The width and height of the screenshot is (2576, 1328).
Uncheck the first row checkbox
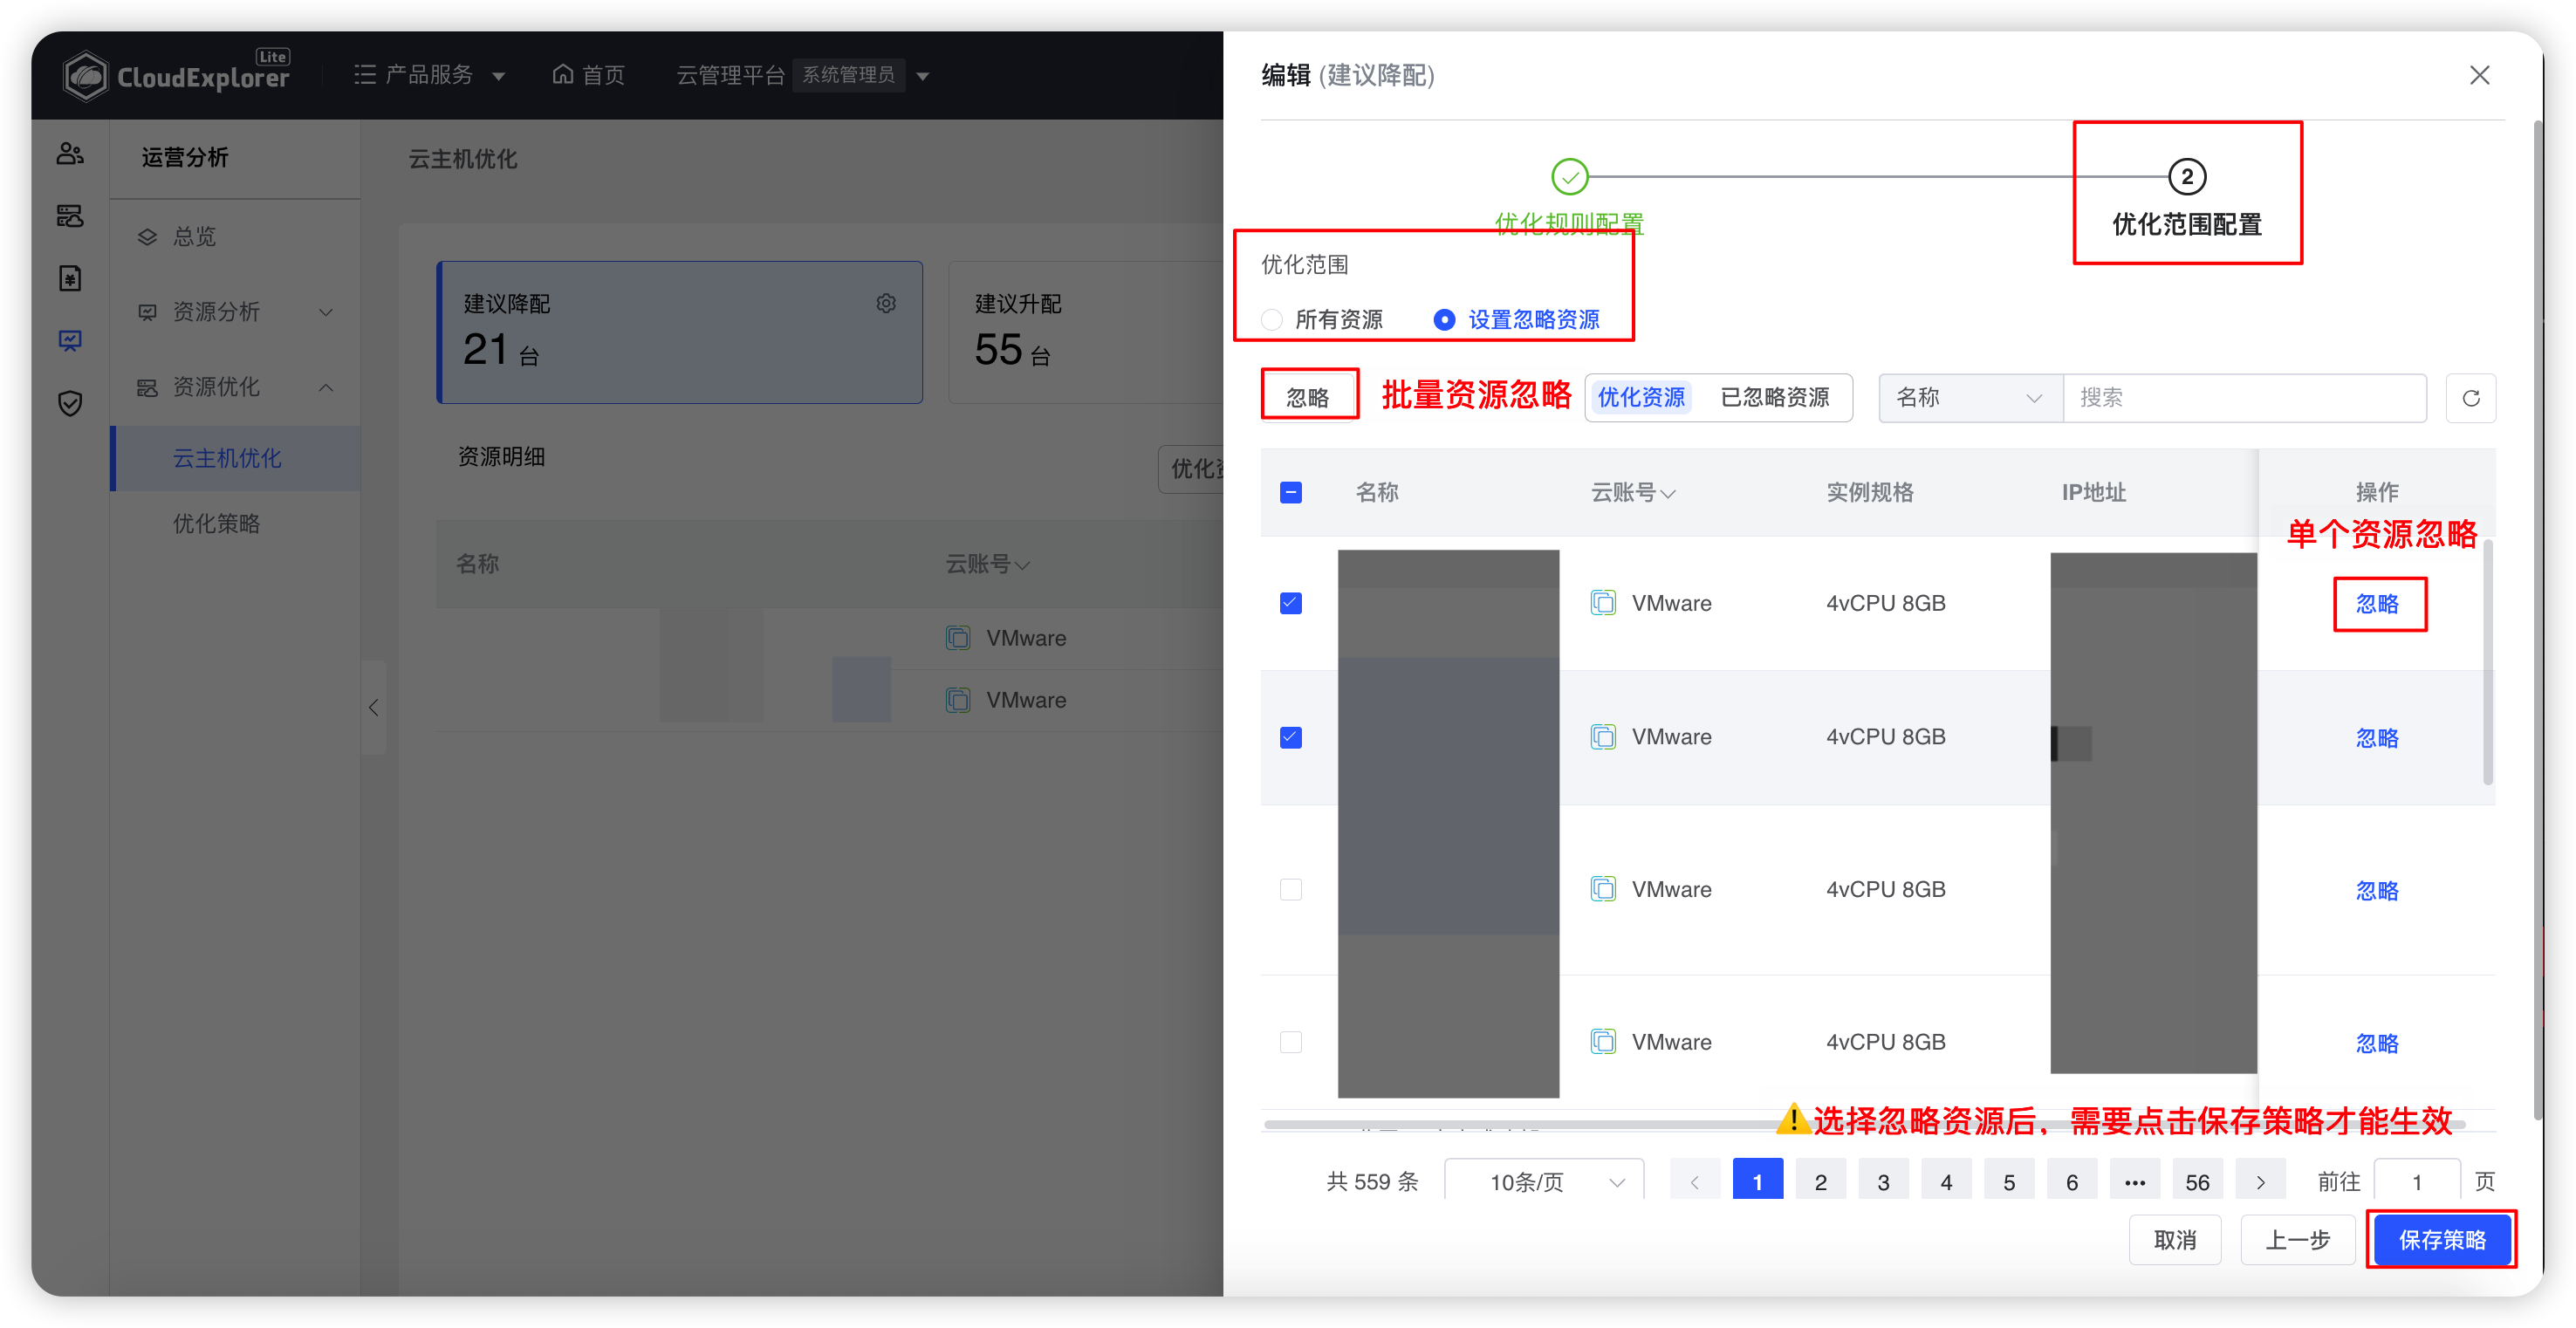click(x=1291, y=603)
